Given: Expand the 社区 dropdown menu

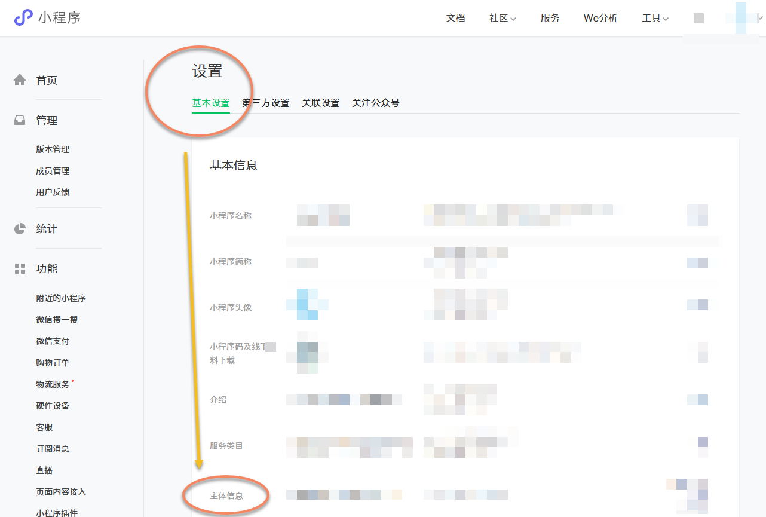Looking at the screenshot, I should (502, 18).
